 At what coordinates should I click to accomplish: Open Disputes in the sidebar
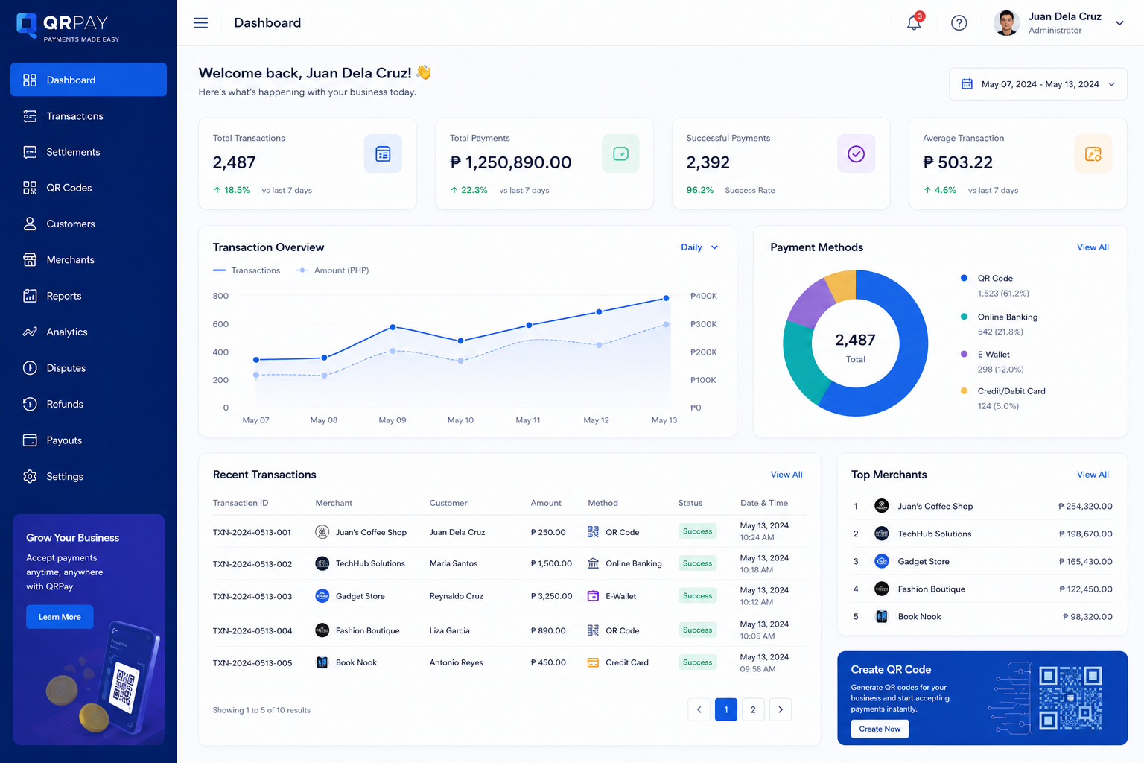click(89, 368)
